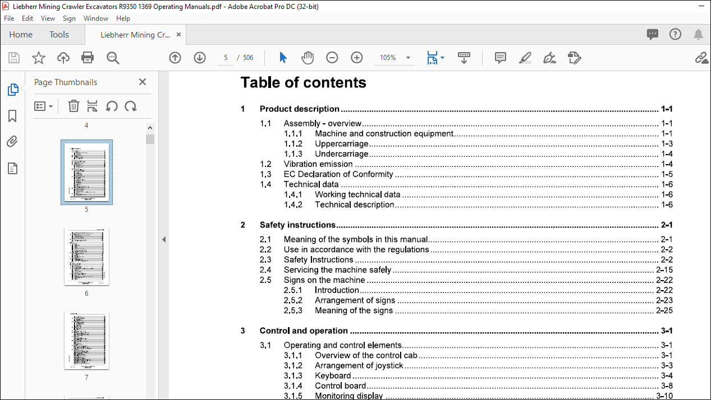
Task: Toggle Attachments paperclip panel
Action: (12, 142)
